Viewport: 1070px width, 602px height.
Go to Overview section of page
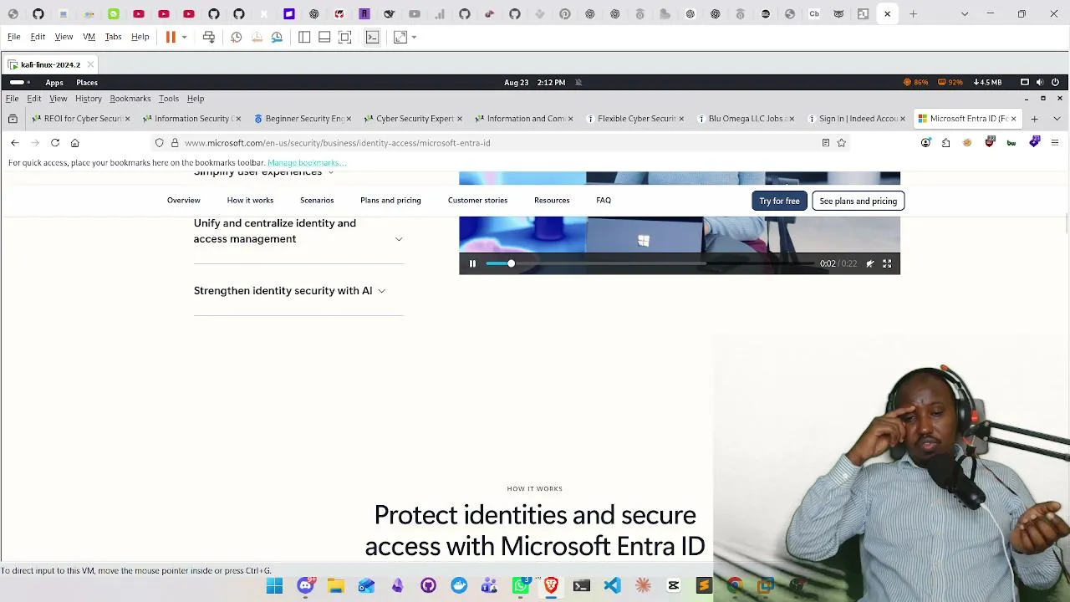pyautogui.click(x=183, y=201)
